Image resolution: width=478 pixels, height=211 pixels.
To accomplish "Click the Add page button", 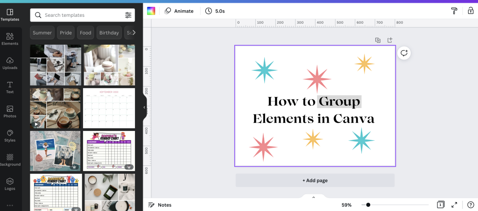I will 315,180.
